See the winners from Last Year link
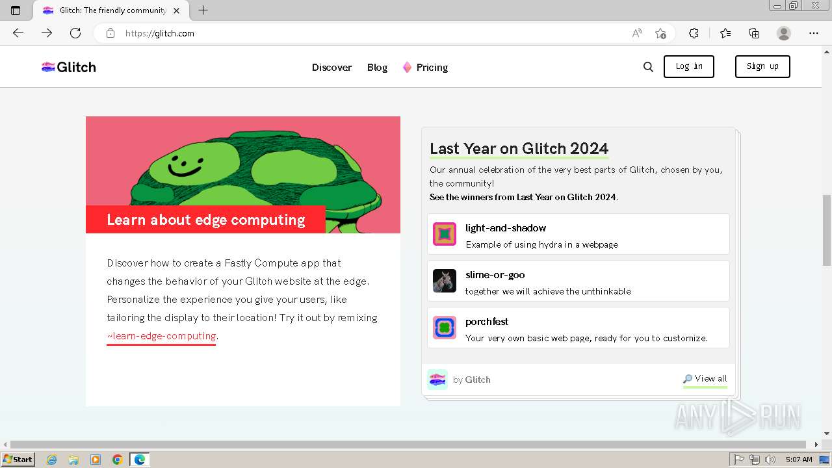The height and width of the screenshot is (468, 832). [x=523, y=197]
